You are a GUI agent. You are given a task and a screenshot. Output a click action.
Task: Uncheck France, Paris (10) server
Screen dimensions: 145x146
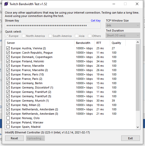pyautogui.click(x=8, y=74)
